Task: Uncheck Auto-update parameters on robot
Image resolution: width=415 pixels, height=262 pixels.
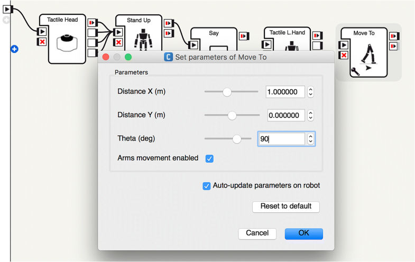Action: tap(207, 186)
